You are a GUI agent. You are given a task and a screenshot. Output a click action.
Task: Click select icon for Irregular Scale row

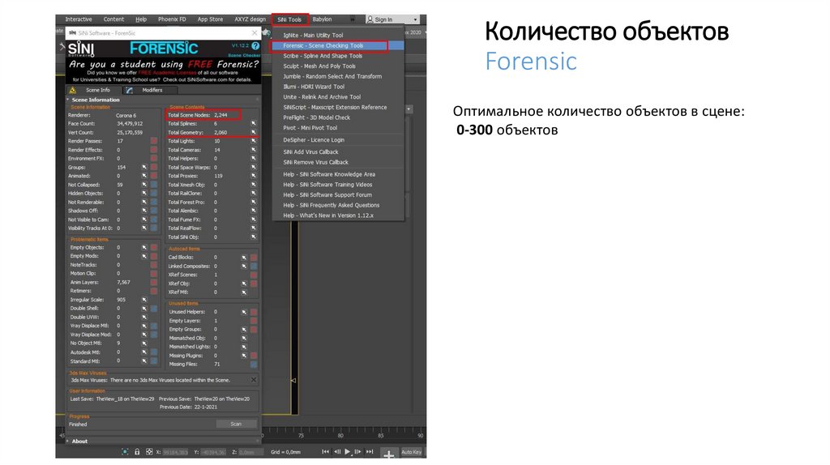point(144,300)
